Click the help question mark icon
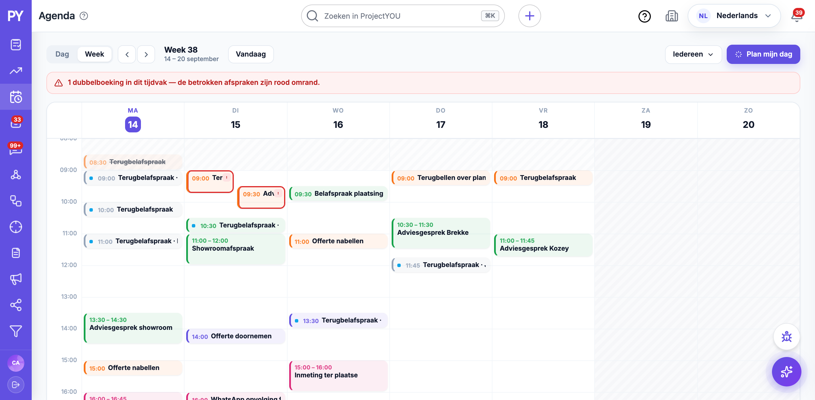The image size is (815, 400). tap(644, 16)
